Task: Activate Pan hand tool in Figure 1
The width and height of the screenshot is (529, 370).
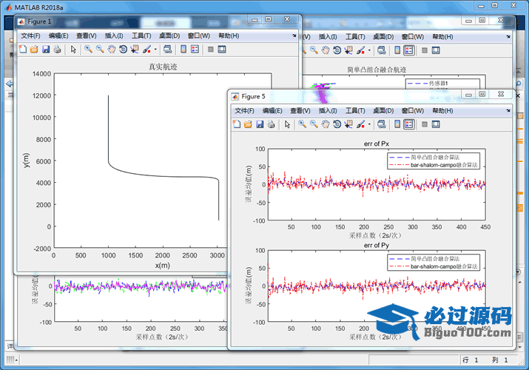Action: pos(111,50)
